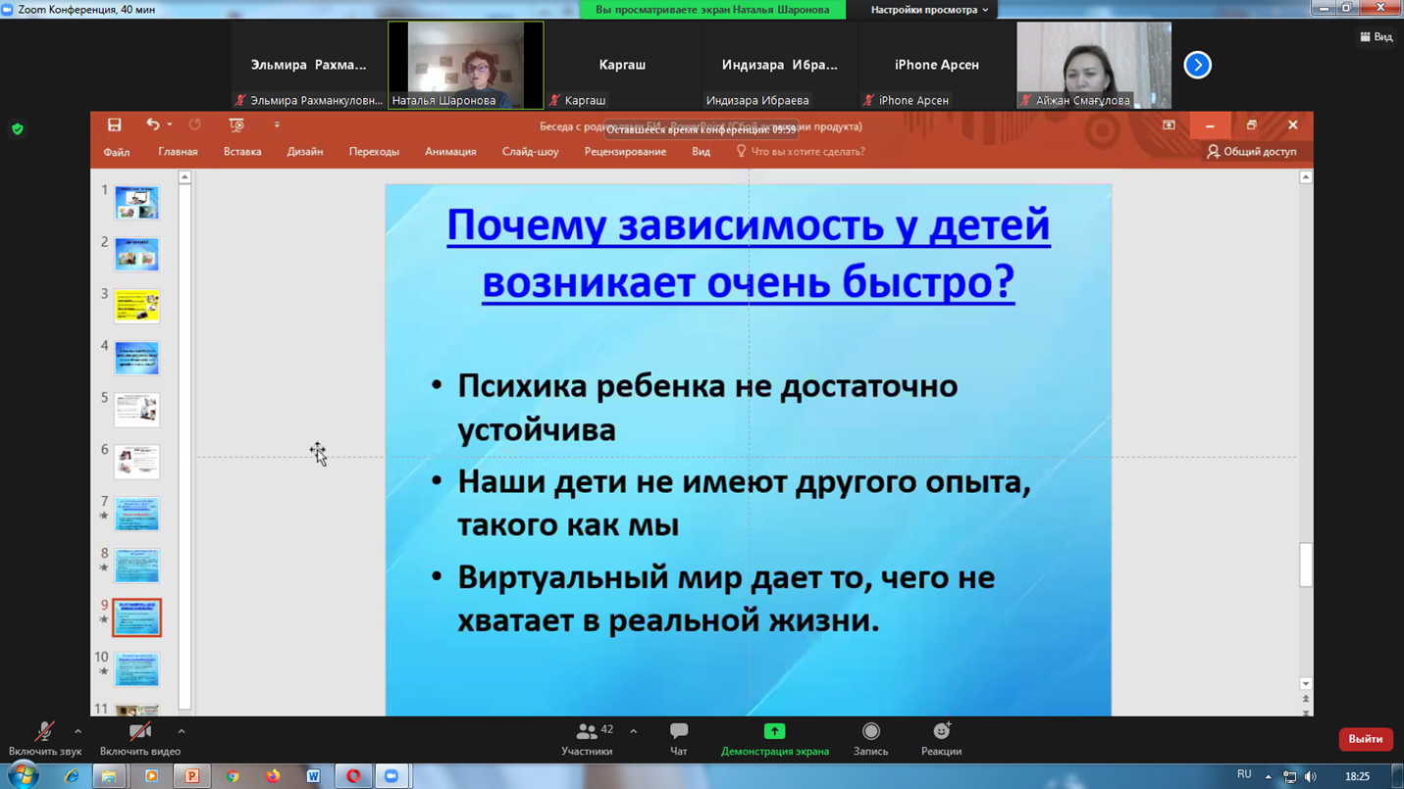Select slide 1 thumbnail
Screen dimensions: 1404x789
pyautogui.click(x=136, y=202)
